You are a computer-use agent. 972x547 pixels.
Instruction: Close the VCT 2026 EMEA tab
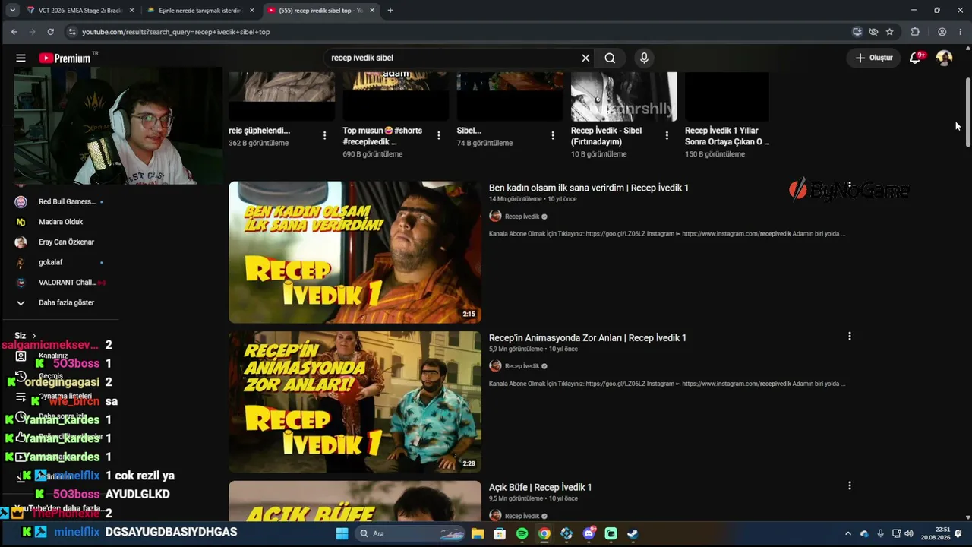[131, 11]
